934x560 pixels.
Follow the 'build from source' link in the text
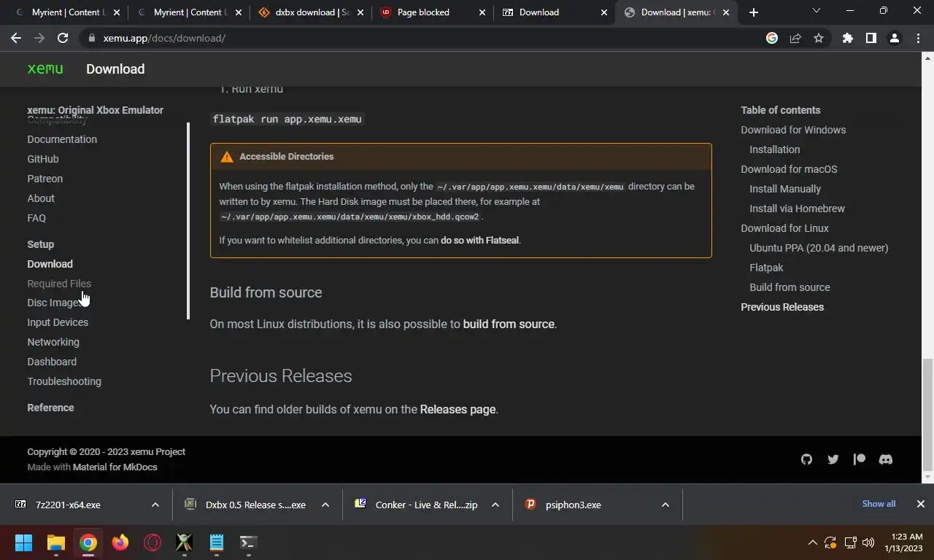(509, 324)
